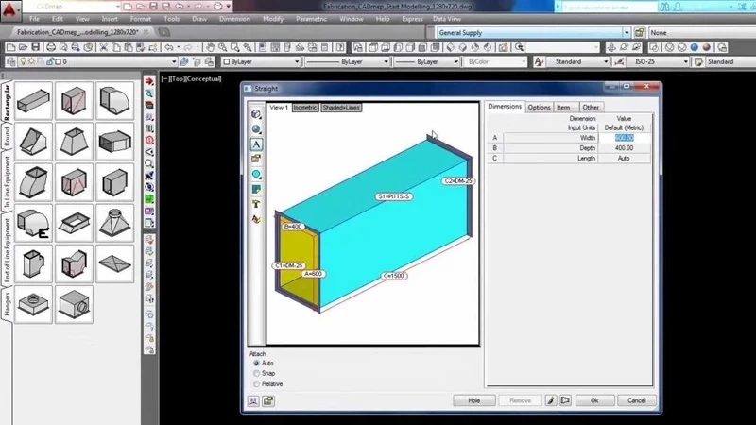Click the flag icon next to Ok button

[x=565, y=400]
